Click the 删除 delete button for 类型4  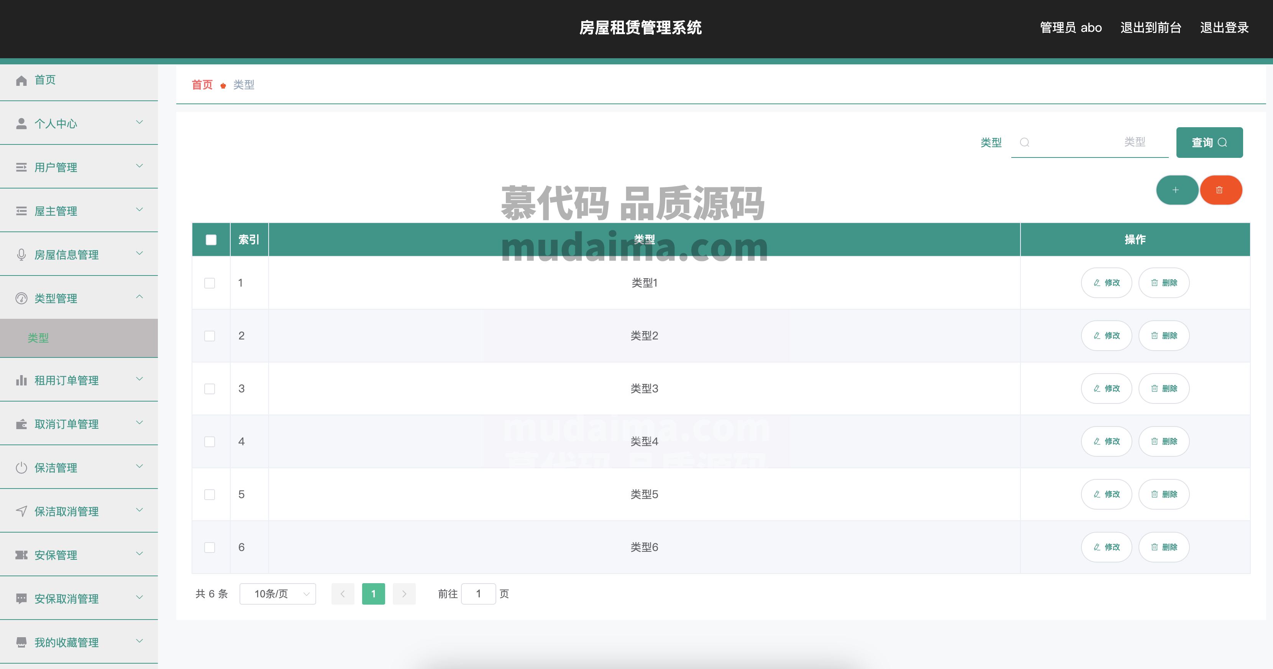click(x=1164, y=441)
